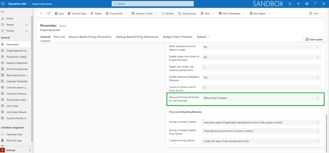The height and width of the screenshot is (153, 329).
Task: Switch to the Price List tab
Action: click(x=59, y=37)
